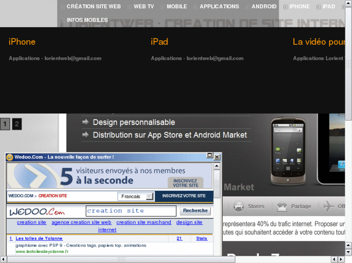Go to slide 1 in the pager
Viewport: 352px width, 263px height.
pyautogui.click(x=5, y=124)
